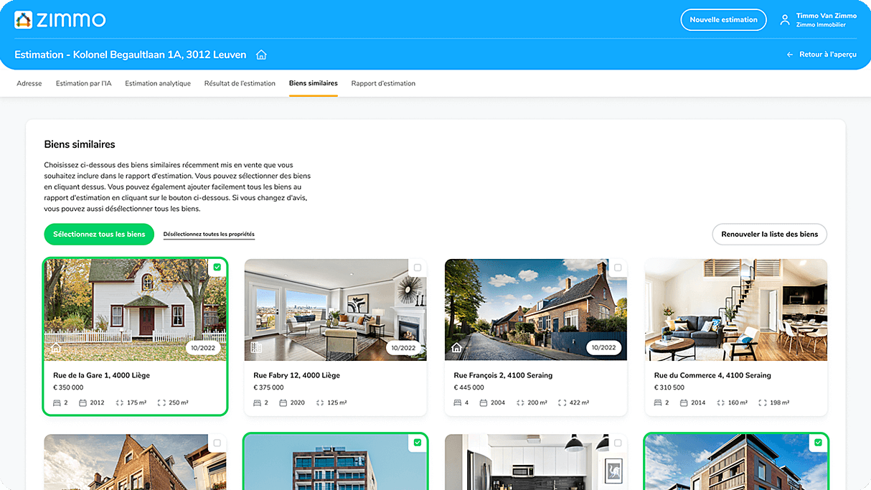Click the calendar icon beside 2014
Screen dimensions: 871x490
(x=684, y=402)
